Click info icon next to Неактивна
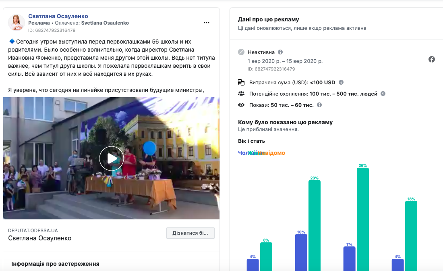The image size is (443, 271). pos(280,52)
